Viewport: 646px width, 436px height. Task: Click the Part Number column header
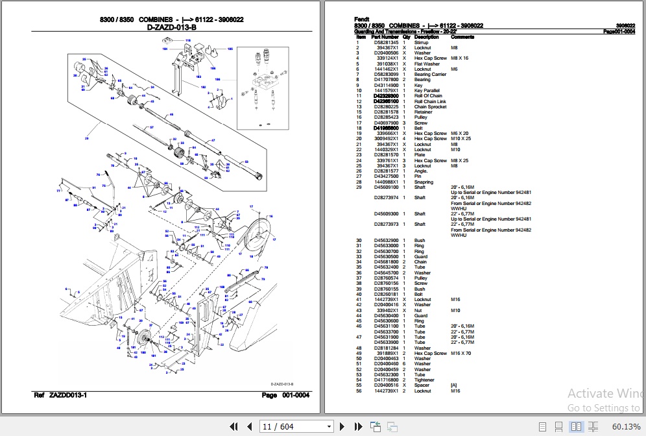pos(385,37)
